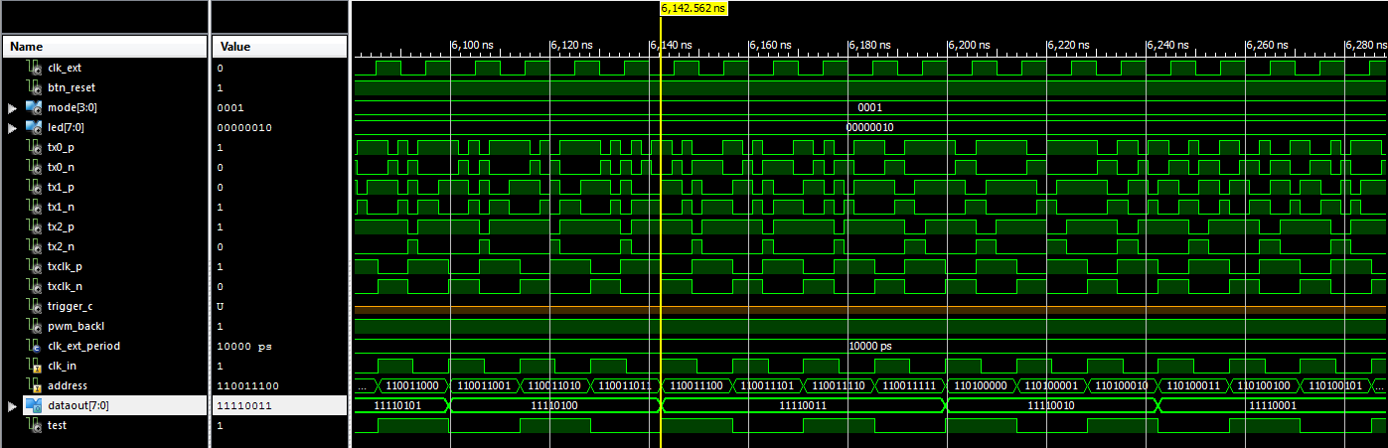Expand the mode[3:0] bus signal
The height and width of the screenshot is (448, 1388).
coord(12,107)
